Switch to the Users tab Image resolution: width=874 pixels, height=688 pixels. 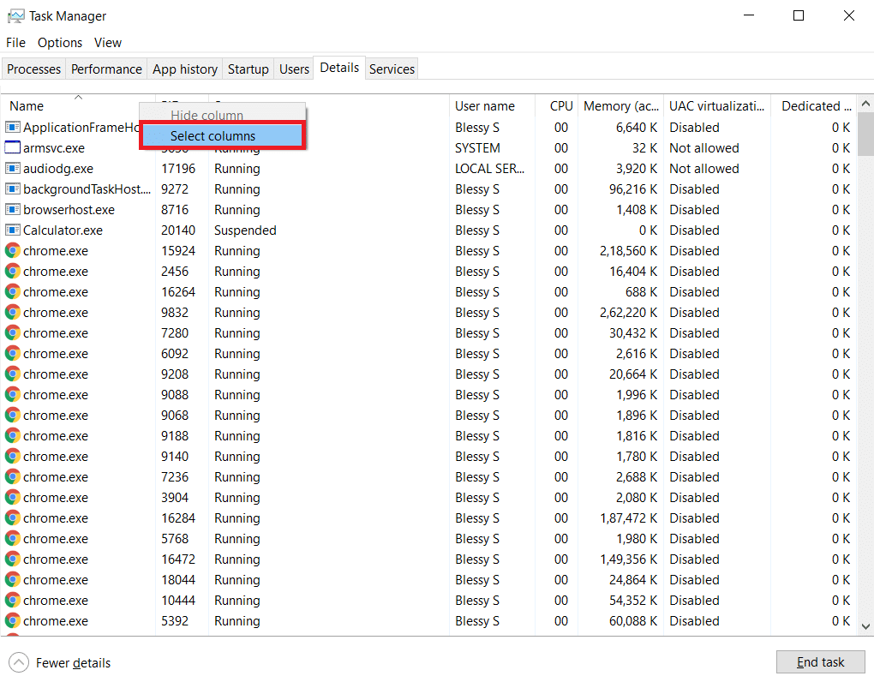(294, 69)
